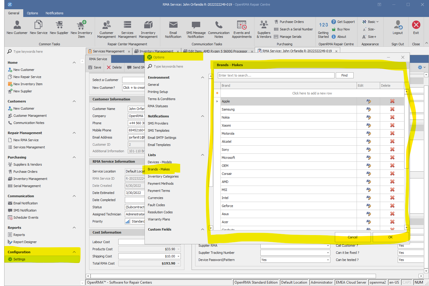Click the Options keyword search field

pos(176,66)
